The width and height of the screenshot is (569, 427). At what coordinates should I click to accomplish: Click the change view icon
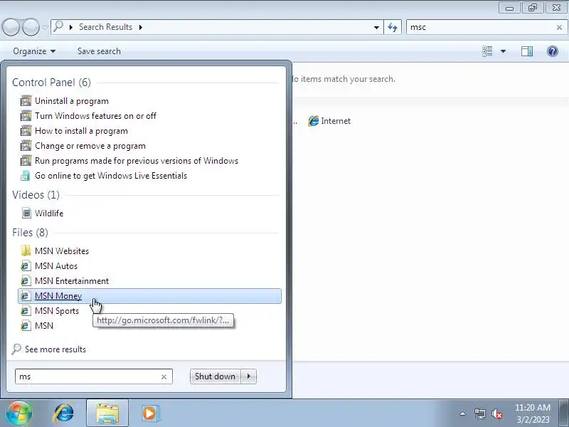point(487,51)
